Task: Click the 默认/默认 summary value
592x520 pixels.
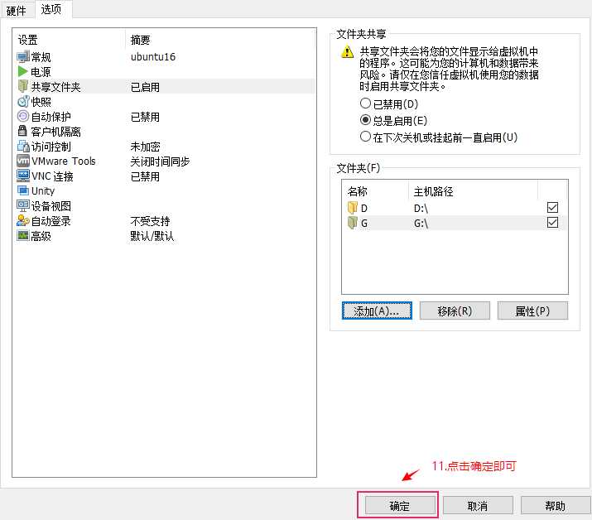Action: (152, 236)
